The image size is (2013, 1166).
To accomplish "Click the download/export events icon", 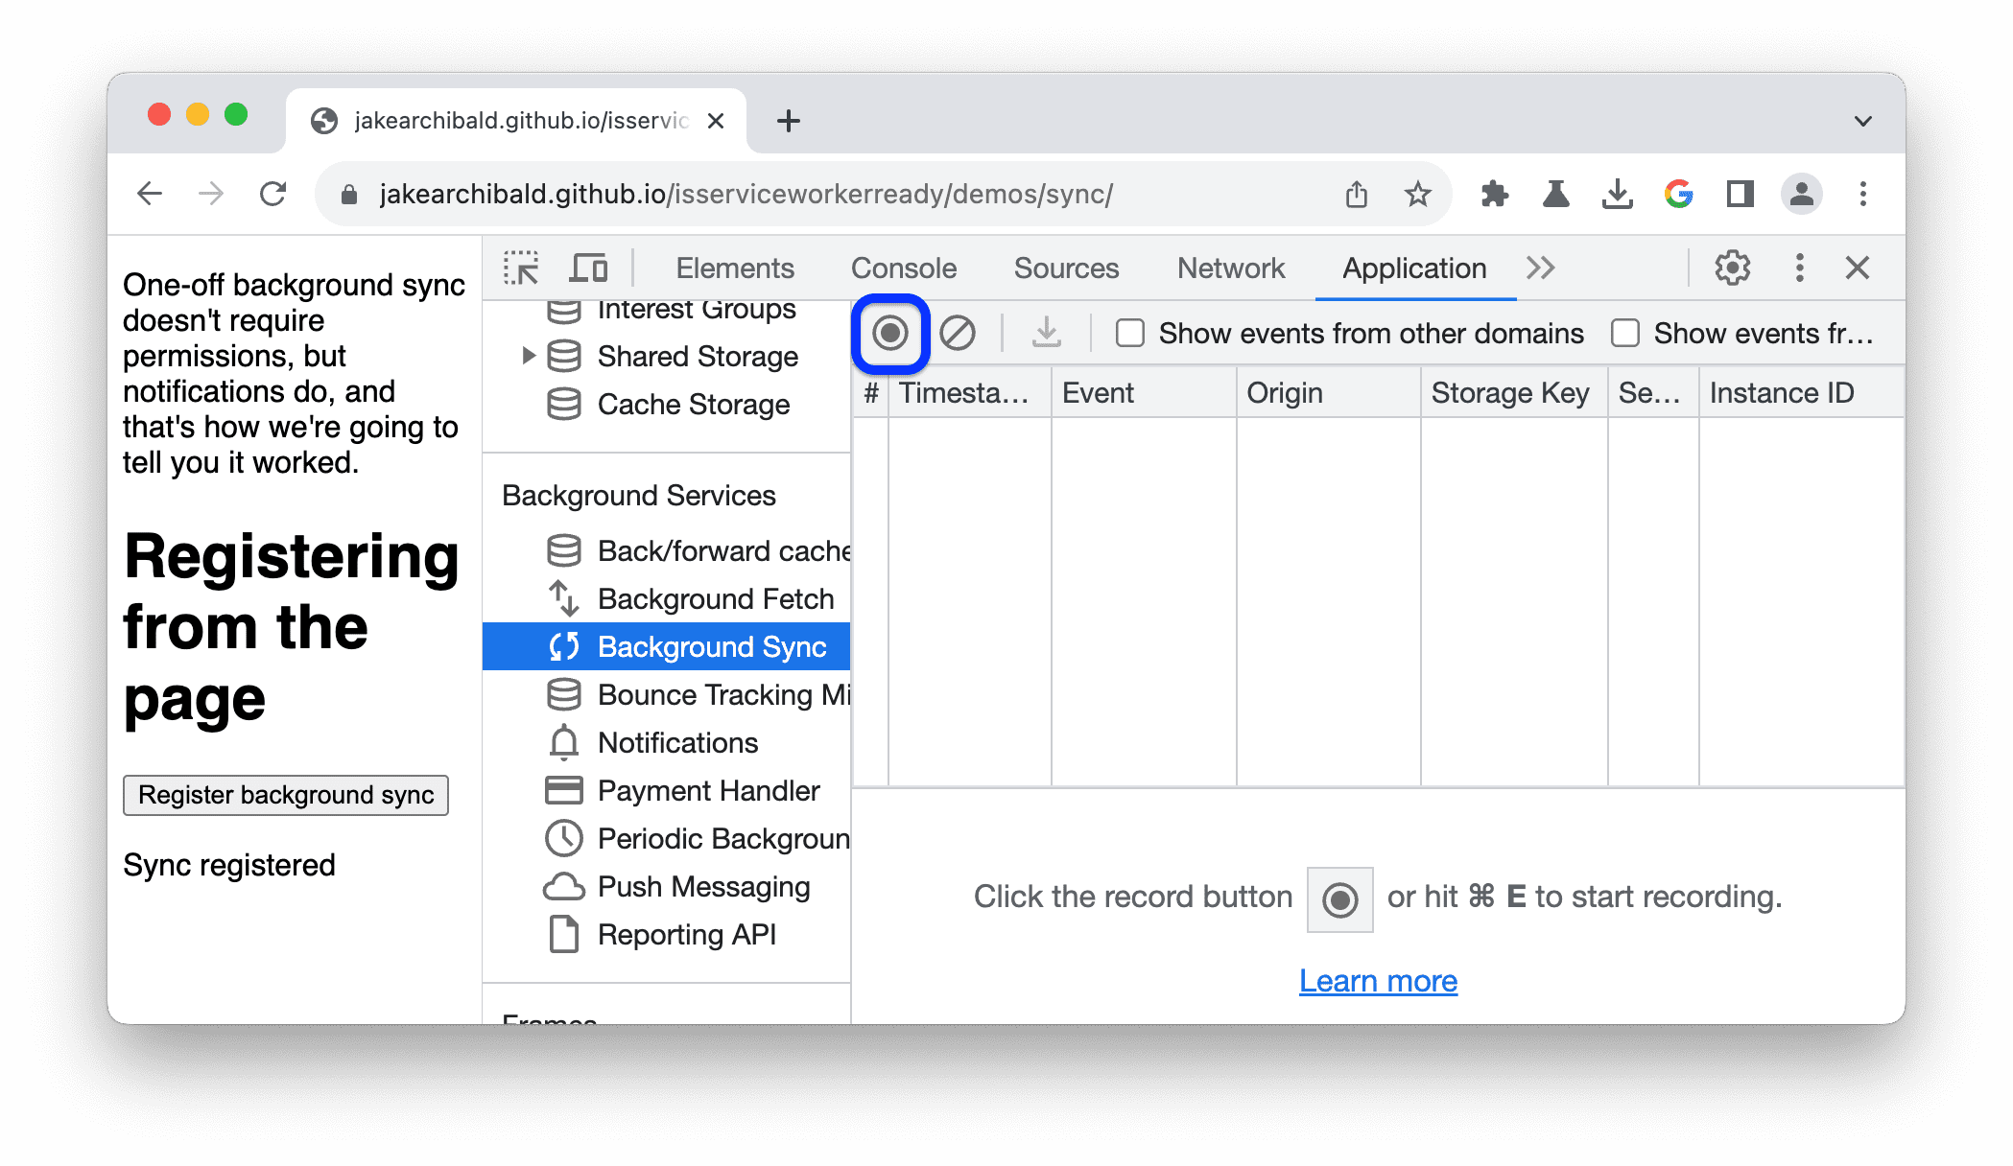I will (1048, 333).
